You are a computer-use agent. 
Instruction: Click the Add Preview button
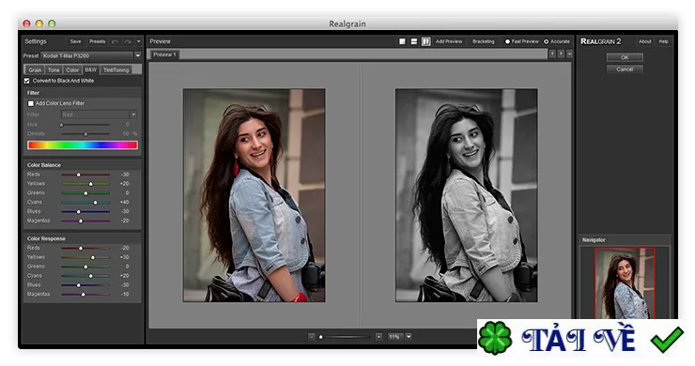[449, 41]
